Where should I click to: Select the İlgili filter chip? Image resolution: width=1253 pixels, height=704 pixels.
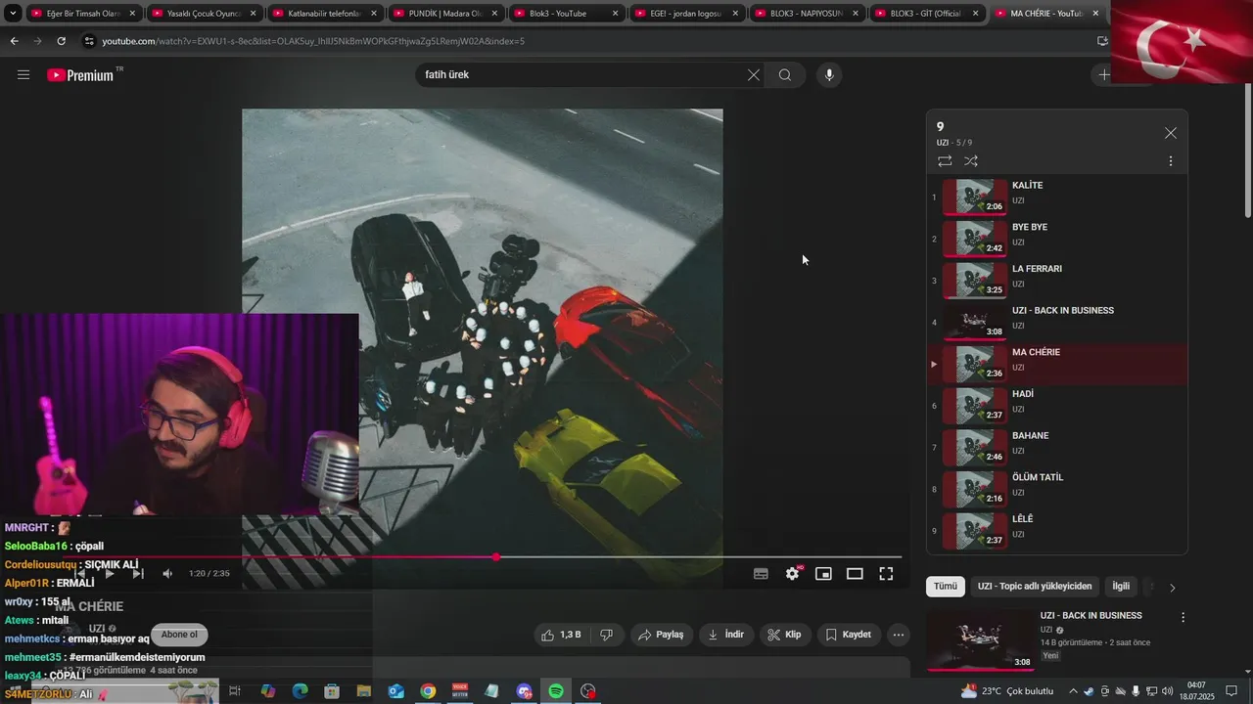1121,587
